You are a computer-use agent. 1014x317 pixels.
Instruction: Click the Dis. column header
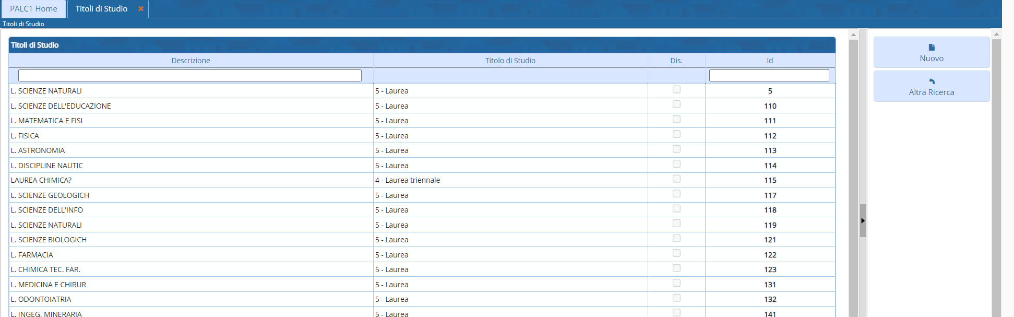pos(676,61)
